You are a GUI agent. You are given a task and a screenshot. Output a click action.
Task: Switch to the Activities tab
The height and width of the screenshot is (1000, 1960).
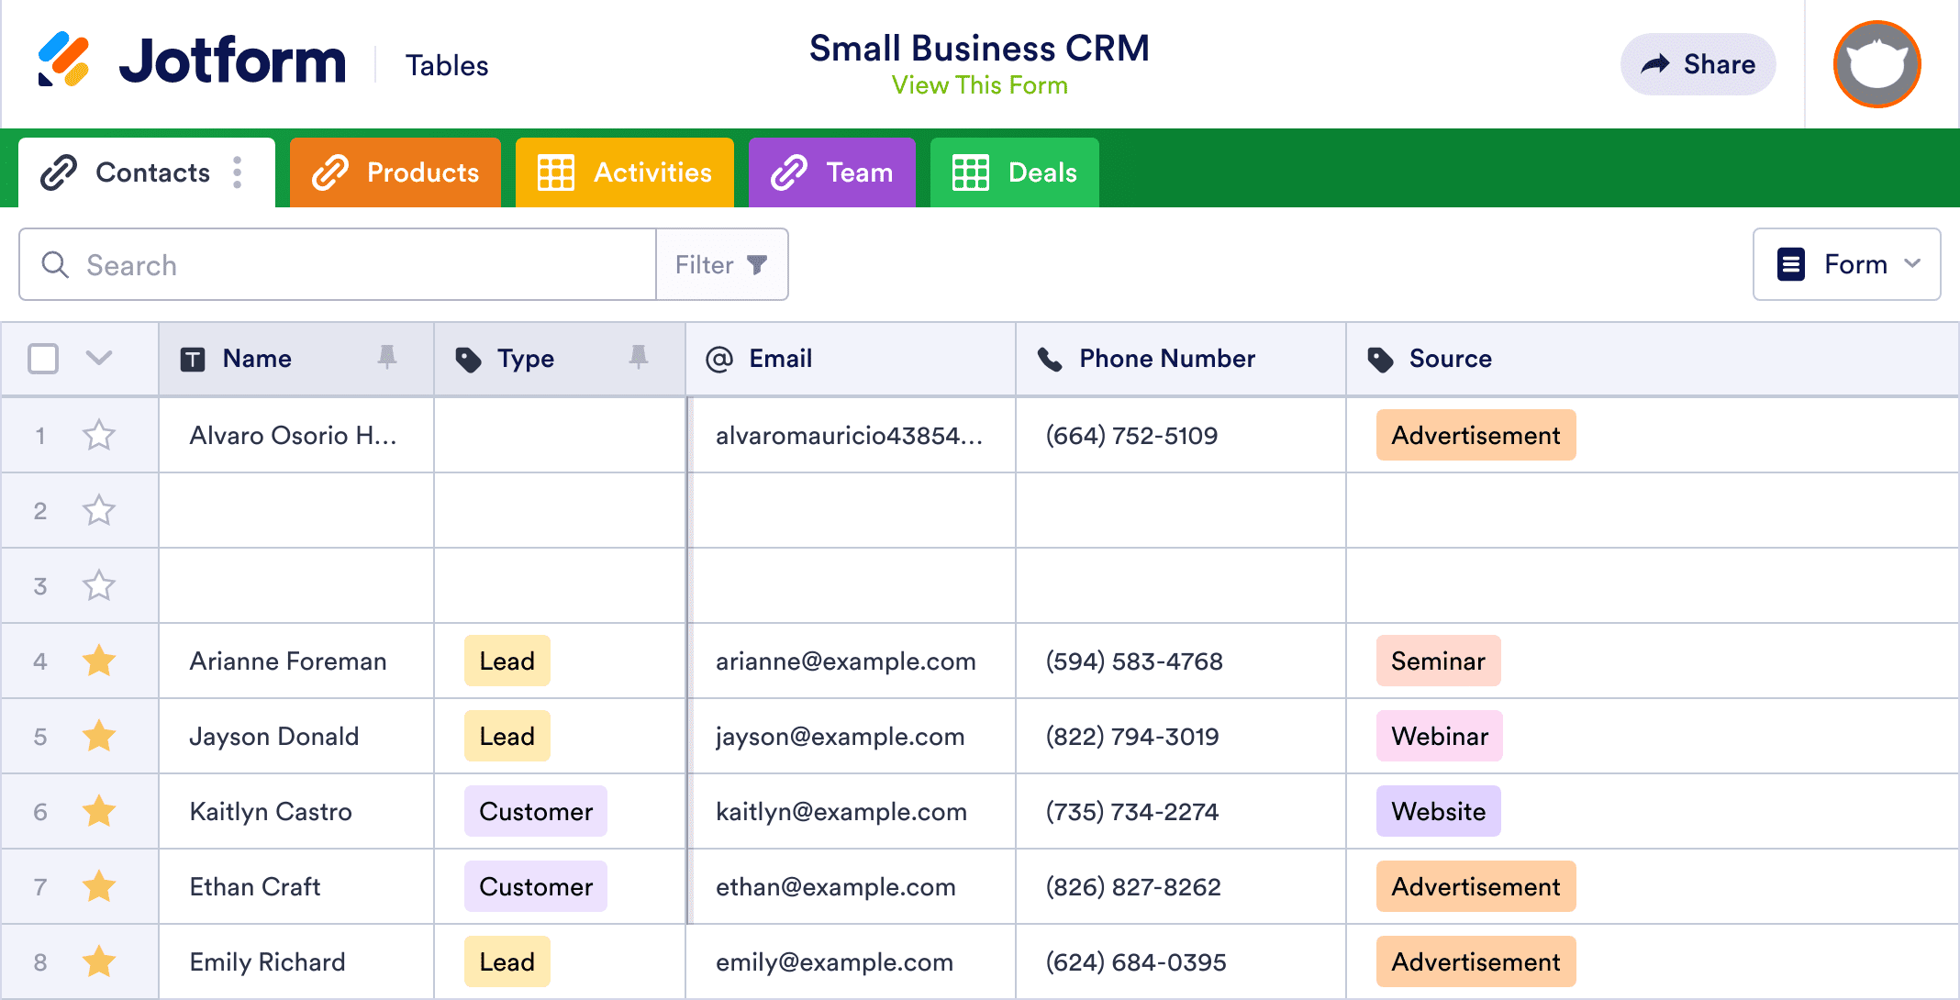coord(625,172)
